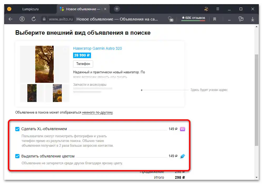The width and height of the screenshot is (263, 184).
Task: Bookmark this page with bookmark icon
Action: click(215, 19)
